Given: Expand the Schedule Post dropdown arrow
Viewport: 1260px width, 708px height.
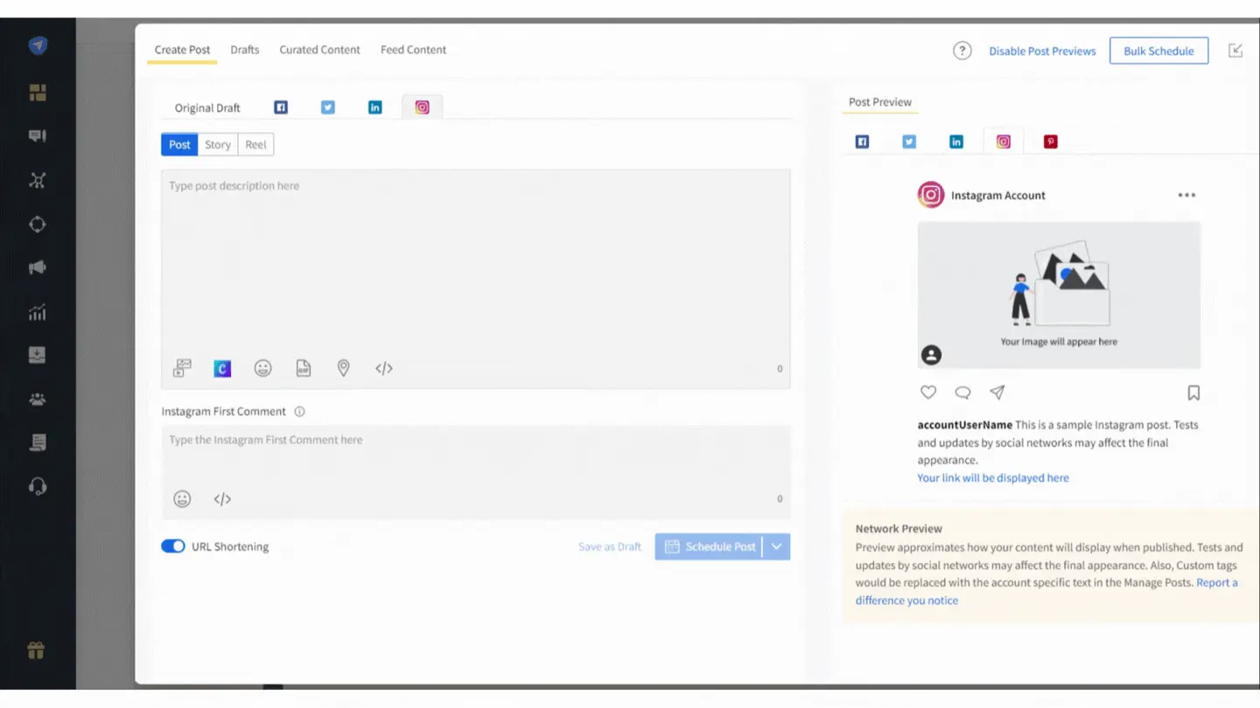Looking at the screenshot, I should point(775,545).
